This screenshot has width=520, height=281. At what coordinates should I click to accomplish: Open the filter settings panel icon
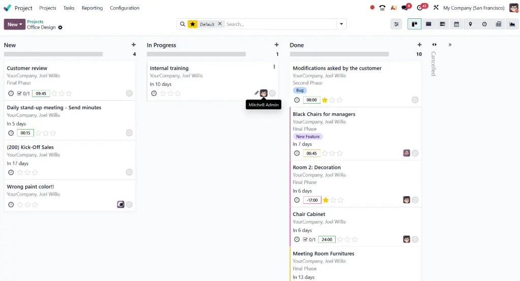(396, 24)
